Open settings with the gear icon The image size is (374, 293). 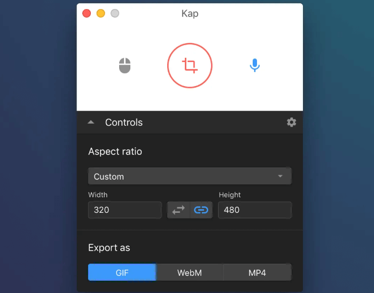click(x=291, y=122)
